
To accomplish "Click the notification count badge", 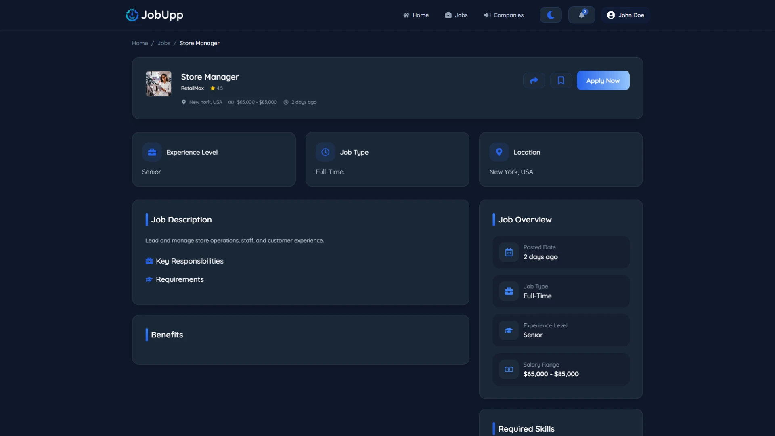I will pos(585,12).
